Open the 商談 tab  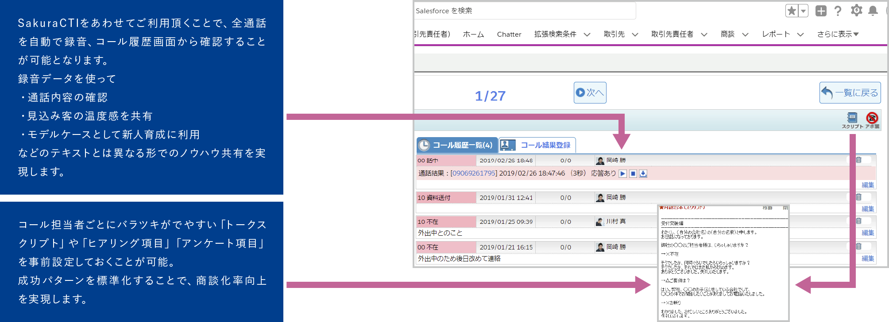click(727, 34)
